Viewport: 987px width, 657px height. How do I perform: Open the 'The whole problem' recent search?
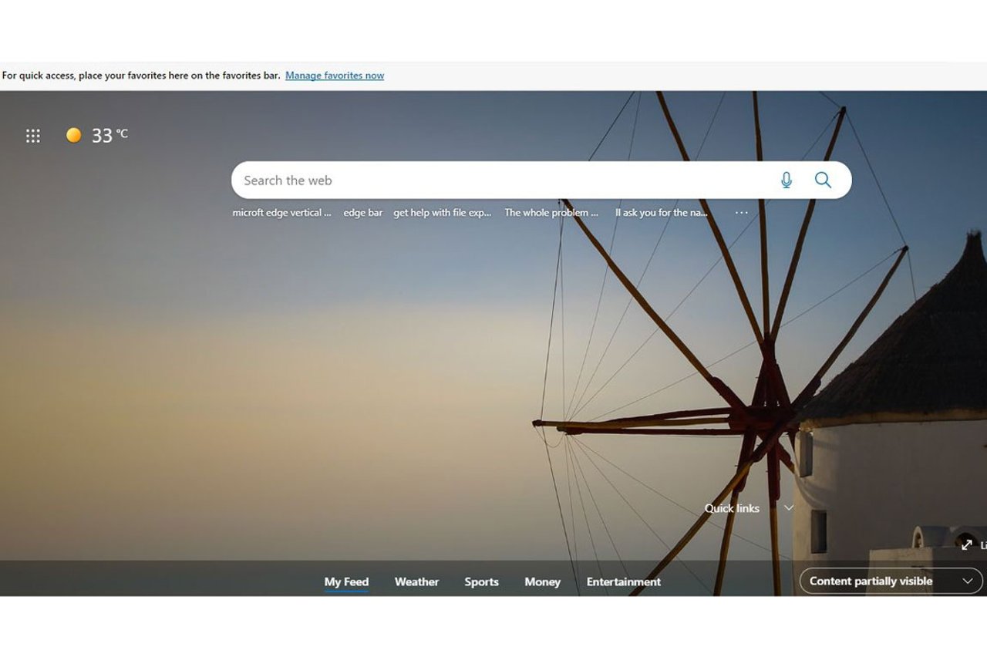(551, 213)
